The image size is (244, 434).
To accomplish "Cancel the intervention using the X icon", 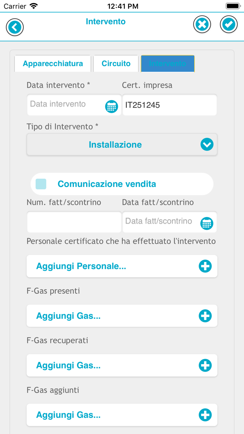I will pos(202,24).
